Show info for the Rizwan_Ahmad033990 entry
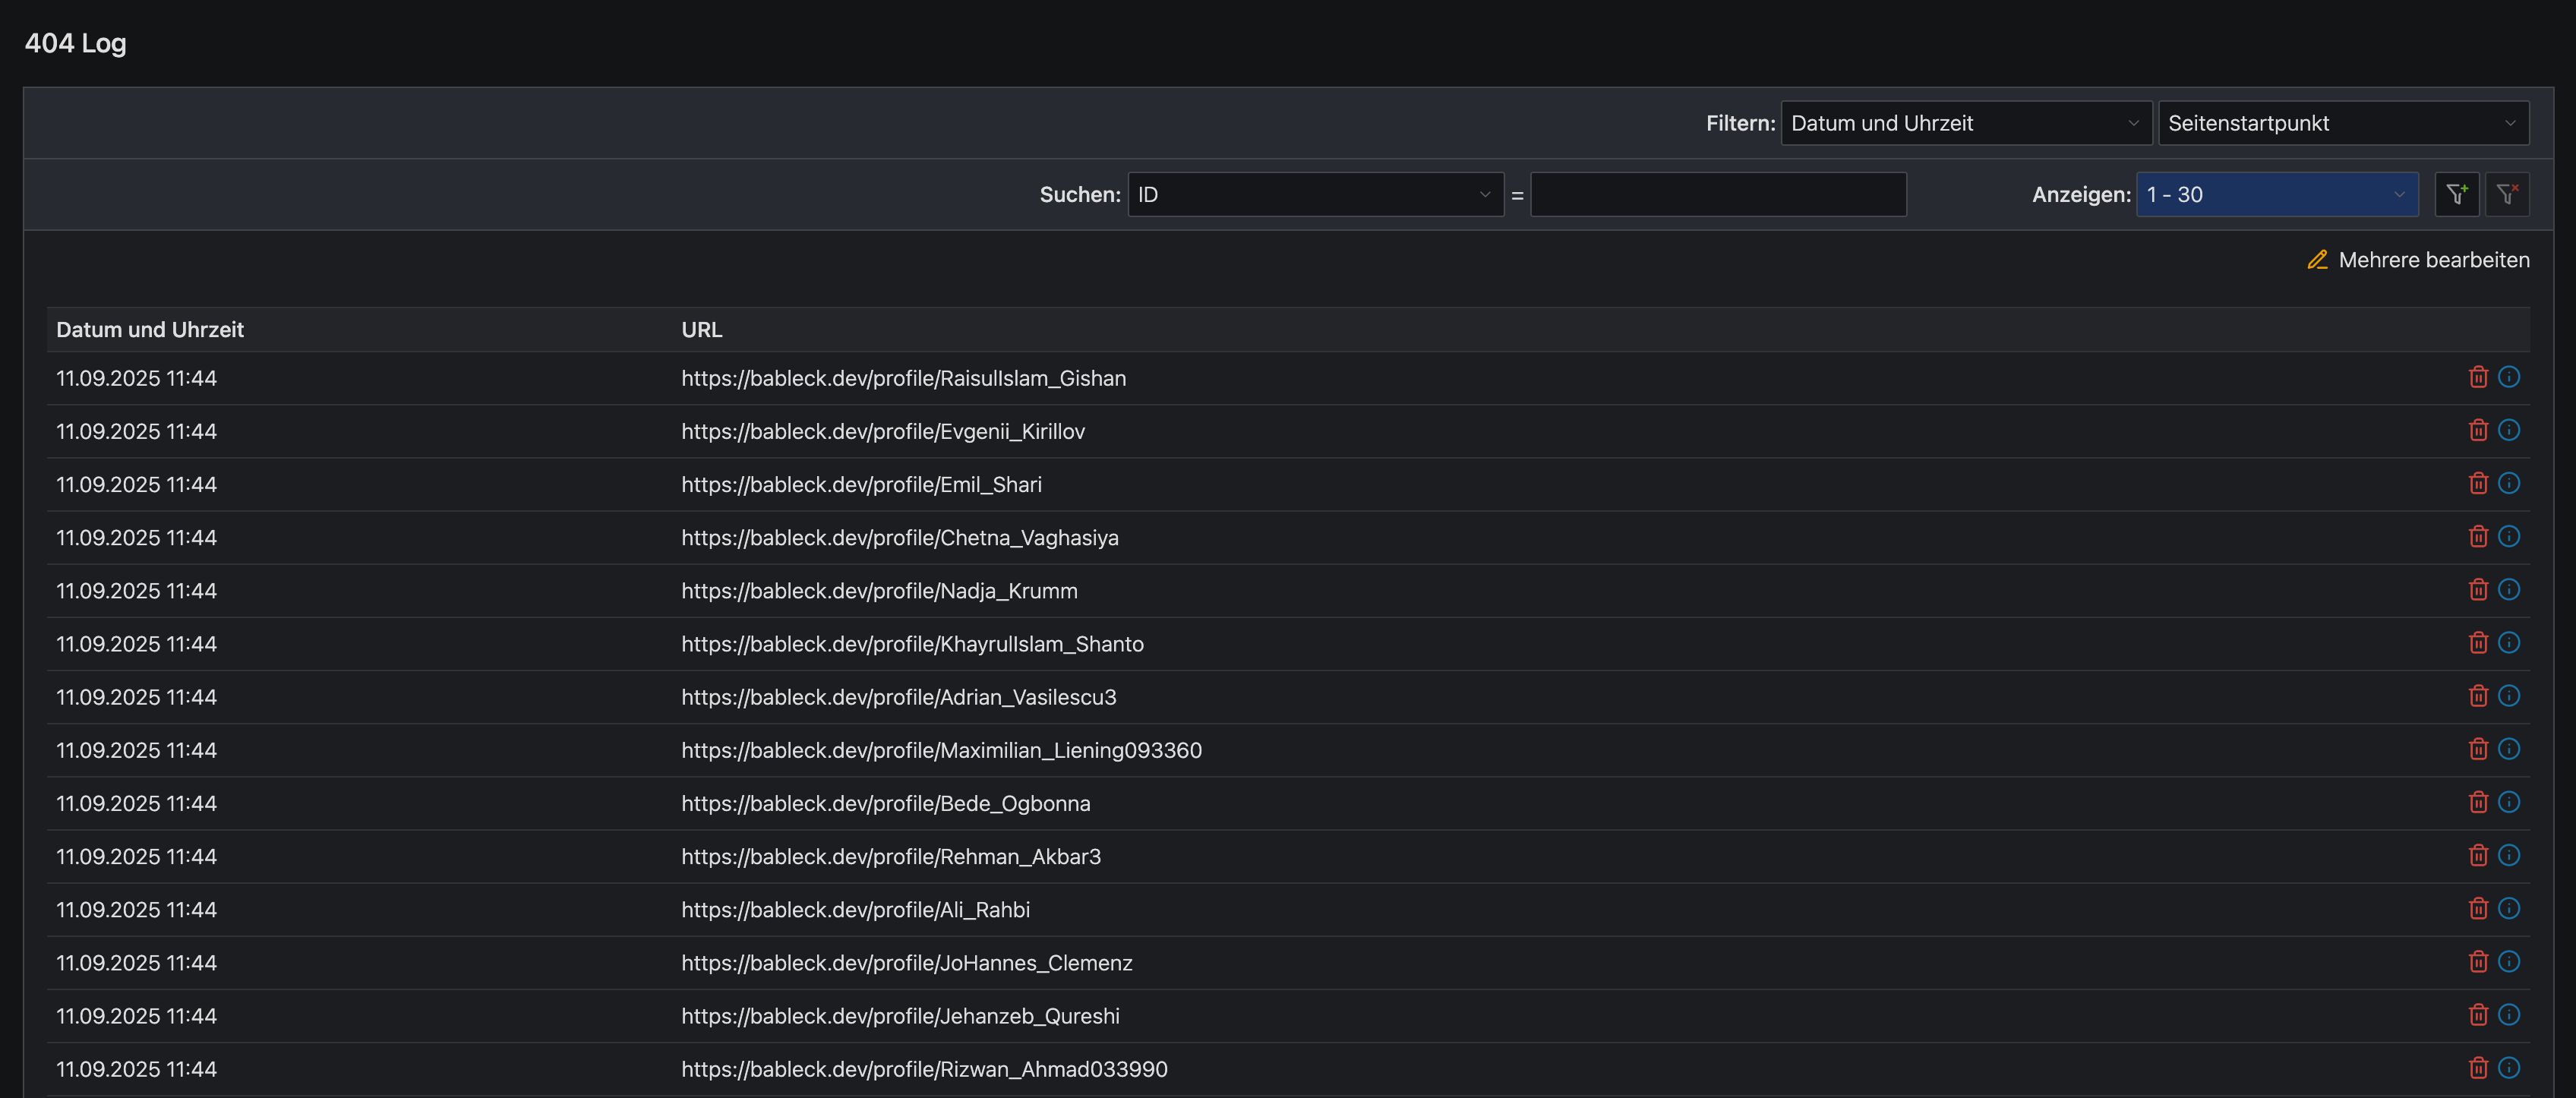Screen dimensions: 2576x1098 coord(2508,1067)
